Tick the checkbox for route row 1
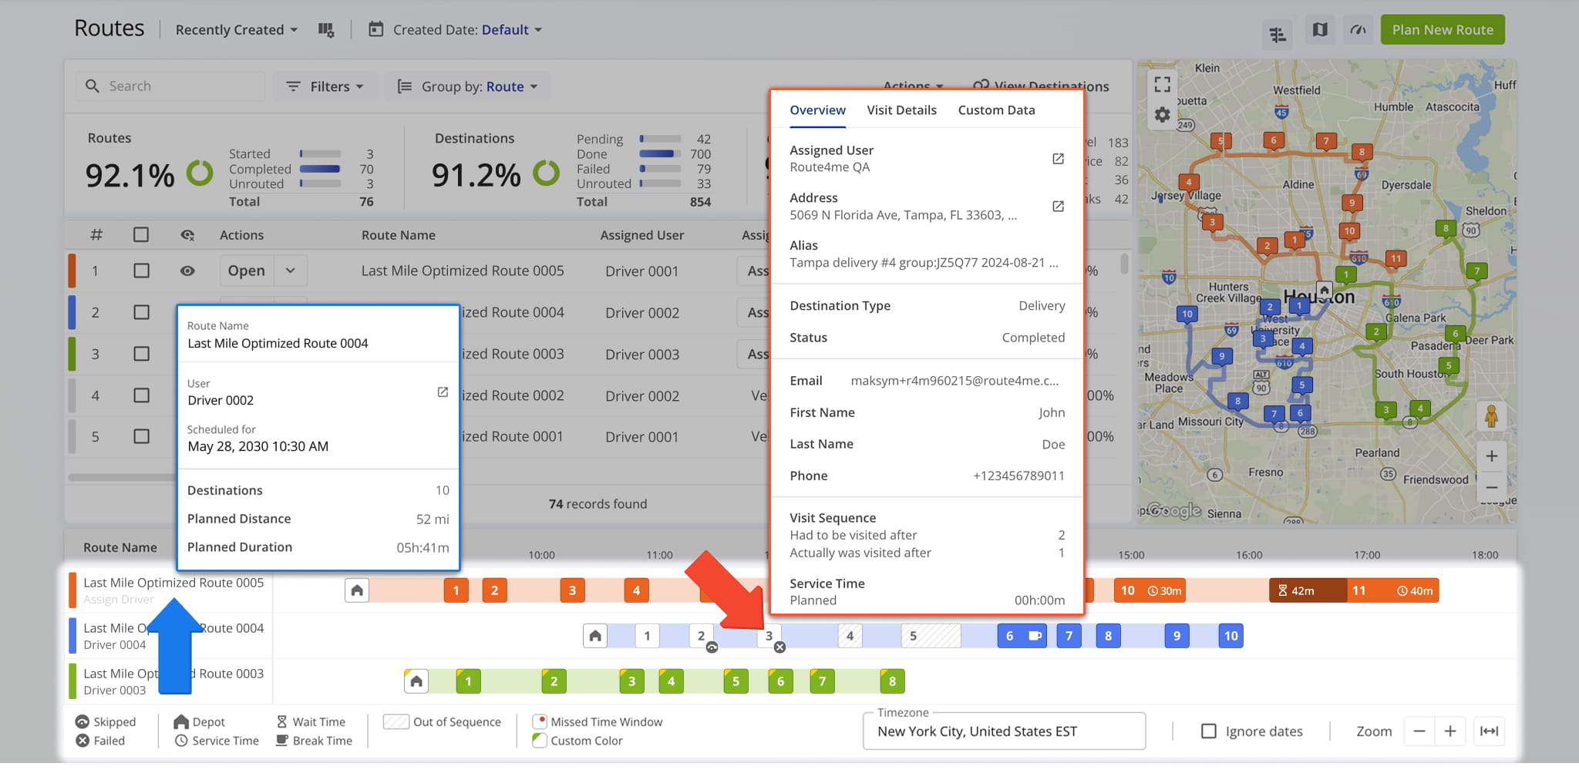This screenshot has height=770, width=1579. tap(141, 271)
